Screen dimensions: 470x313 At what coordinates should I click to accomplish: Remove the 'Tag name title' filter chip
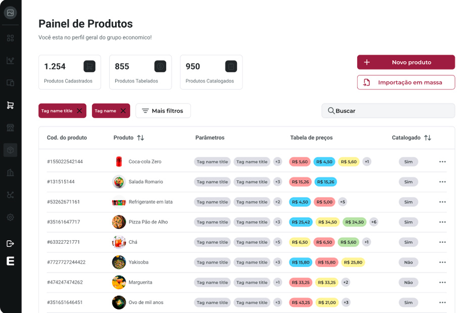click(79, 111)
